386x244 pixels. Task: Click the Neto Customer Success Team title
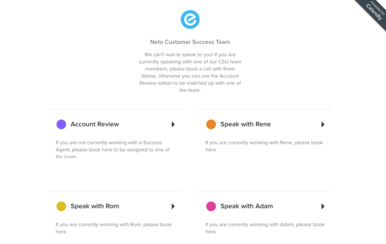pyautogui.click(x=190, y=42)
